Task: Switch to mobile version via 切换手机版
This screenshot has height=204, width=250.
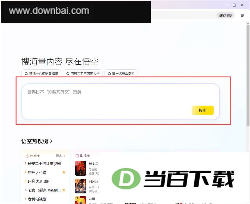Action: click(x=225, y=15)
